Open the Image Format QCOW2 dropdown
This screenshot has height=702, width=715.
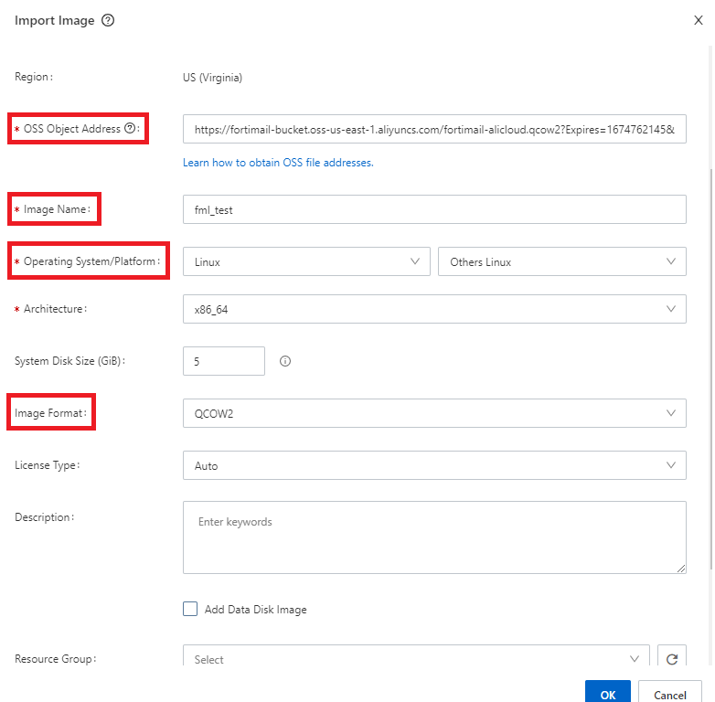pos(434,413)
